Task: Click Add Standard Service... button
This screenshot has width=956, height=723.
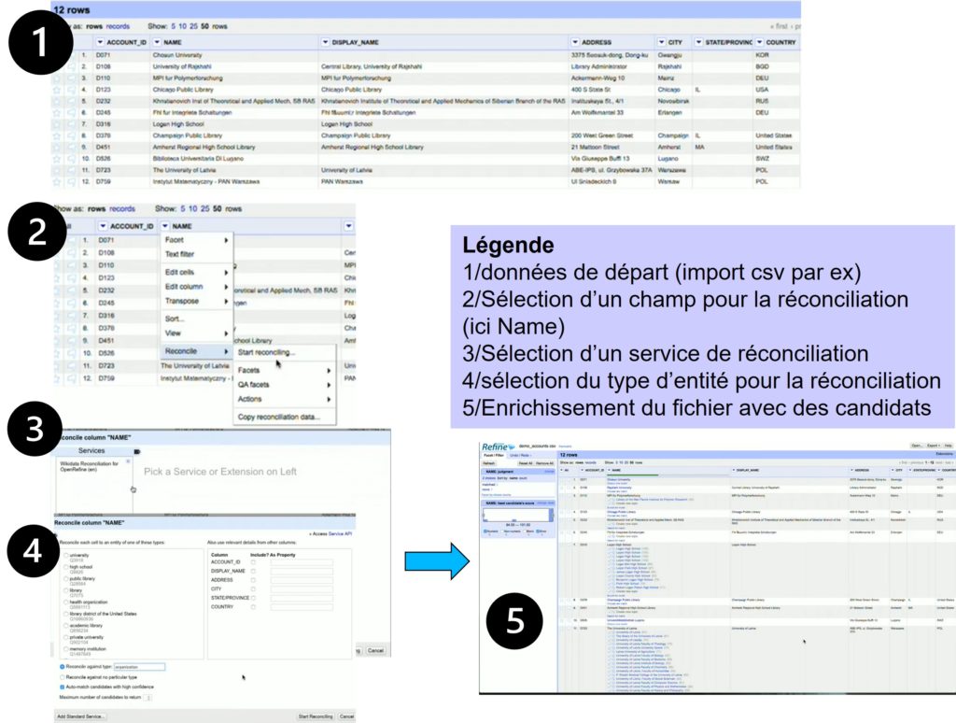Action: 80,716
